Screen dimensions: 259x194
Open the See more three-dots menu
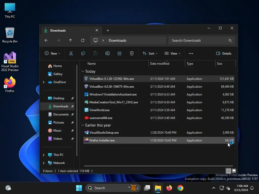(x=191, y=54)
